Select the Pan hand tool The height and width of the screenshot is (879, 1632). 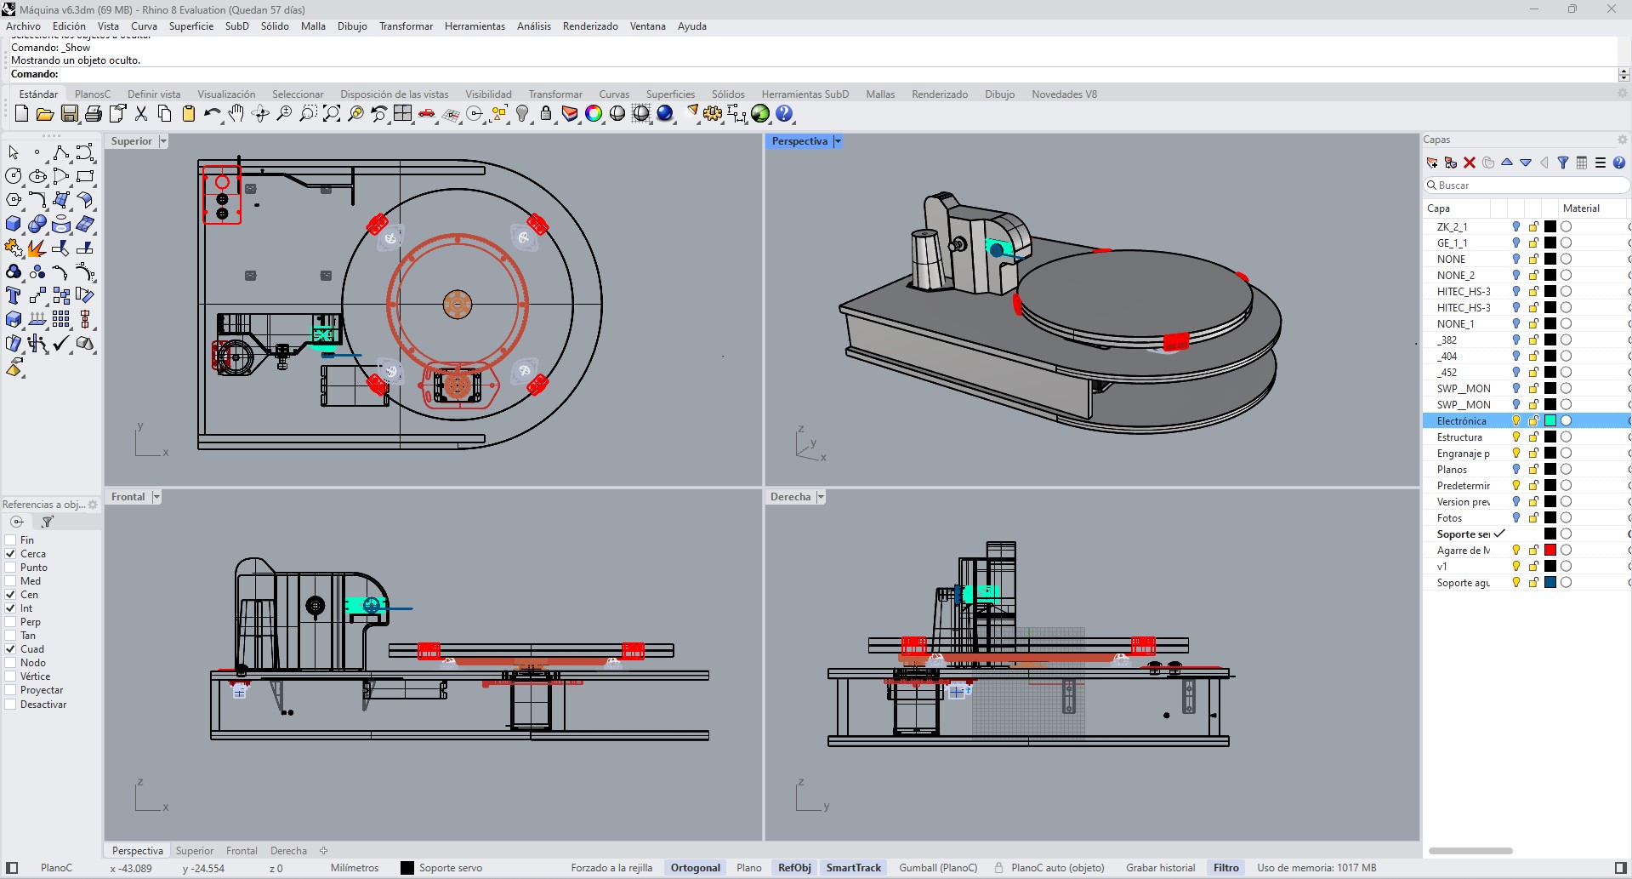(x=236, y=114)
